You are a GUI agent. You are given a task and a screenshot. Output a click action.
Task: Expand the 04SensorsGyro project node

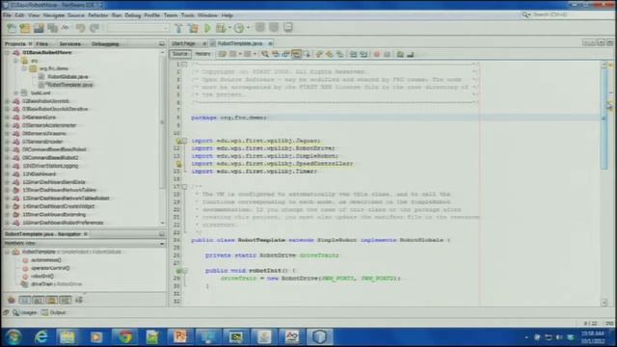[7, 118]
